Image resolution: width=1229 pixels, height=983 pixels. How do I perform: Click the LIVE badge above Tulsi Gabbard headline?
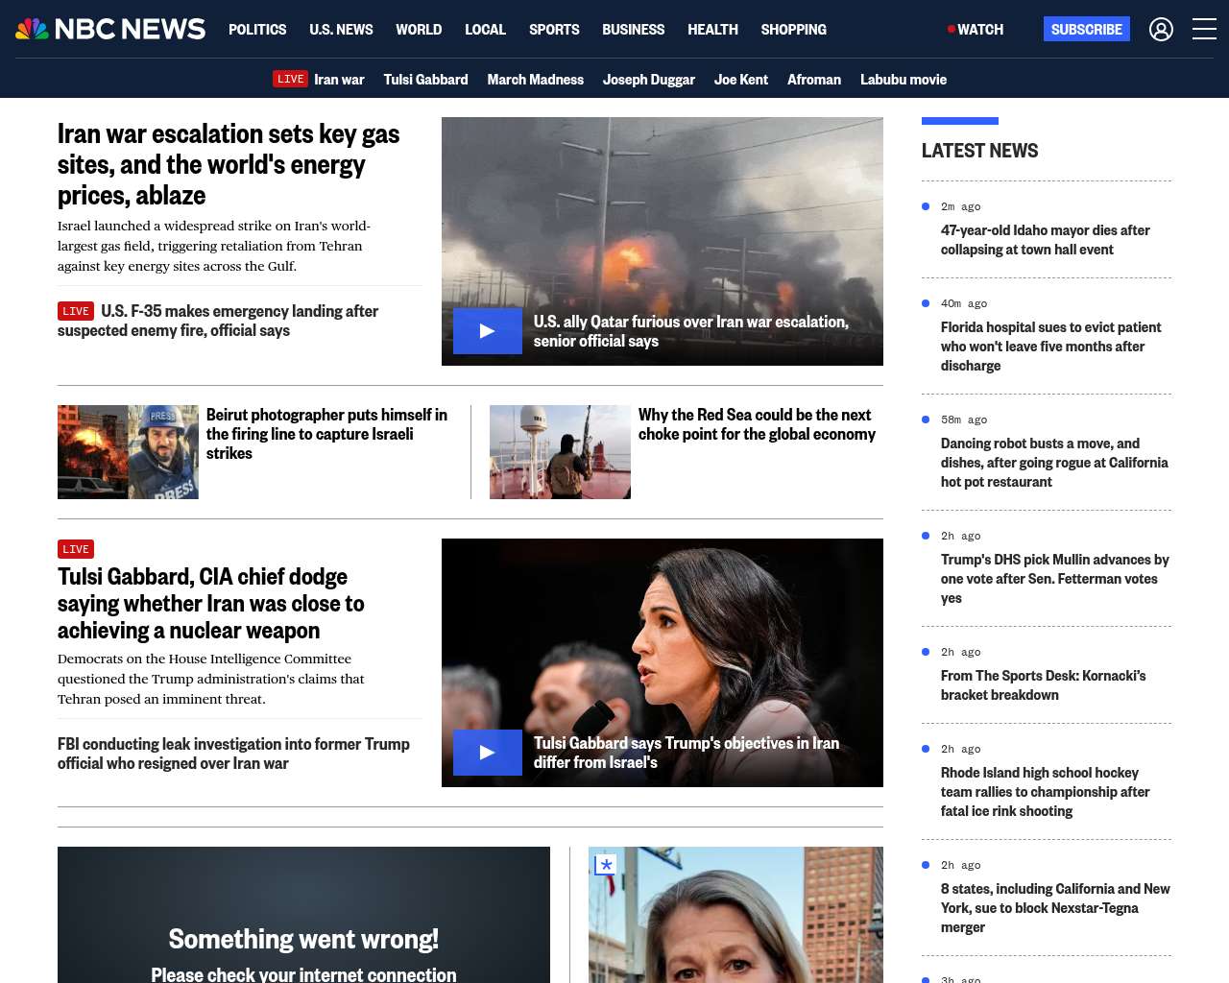point(76,549)
